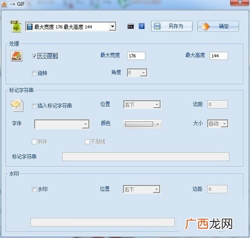Toggle 下划线 underline checkbox
Screen dimensions: 250x238
point(87,141)
